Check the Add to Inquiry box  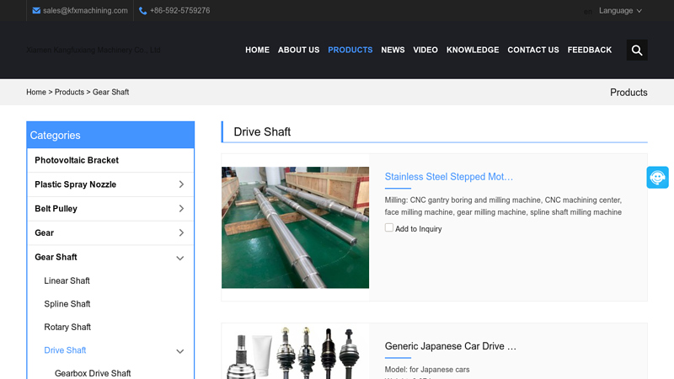pos(389,227)
